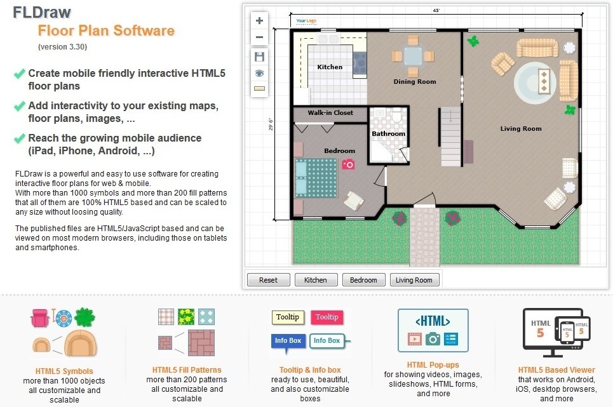
Task: Select the ruler measure tool icon
Action: 259,89
